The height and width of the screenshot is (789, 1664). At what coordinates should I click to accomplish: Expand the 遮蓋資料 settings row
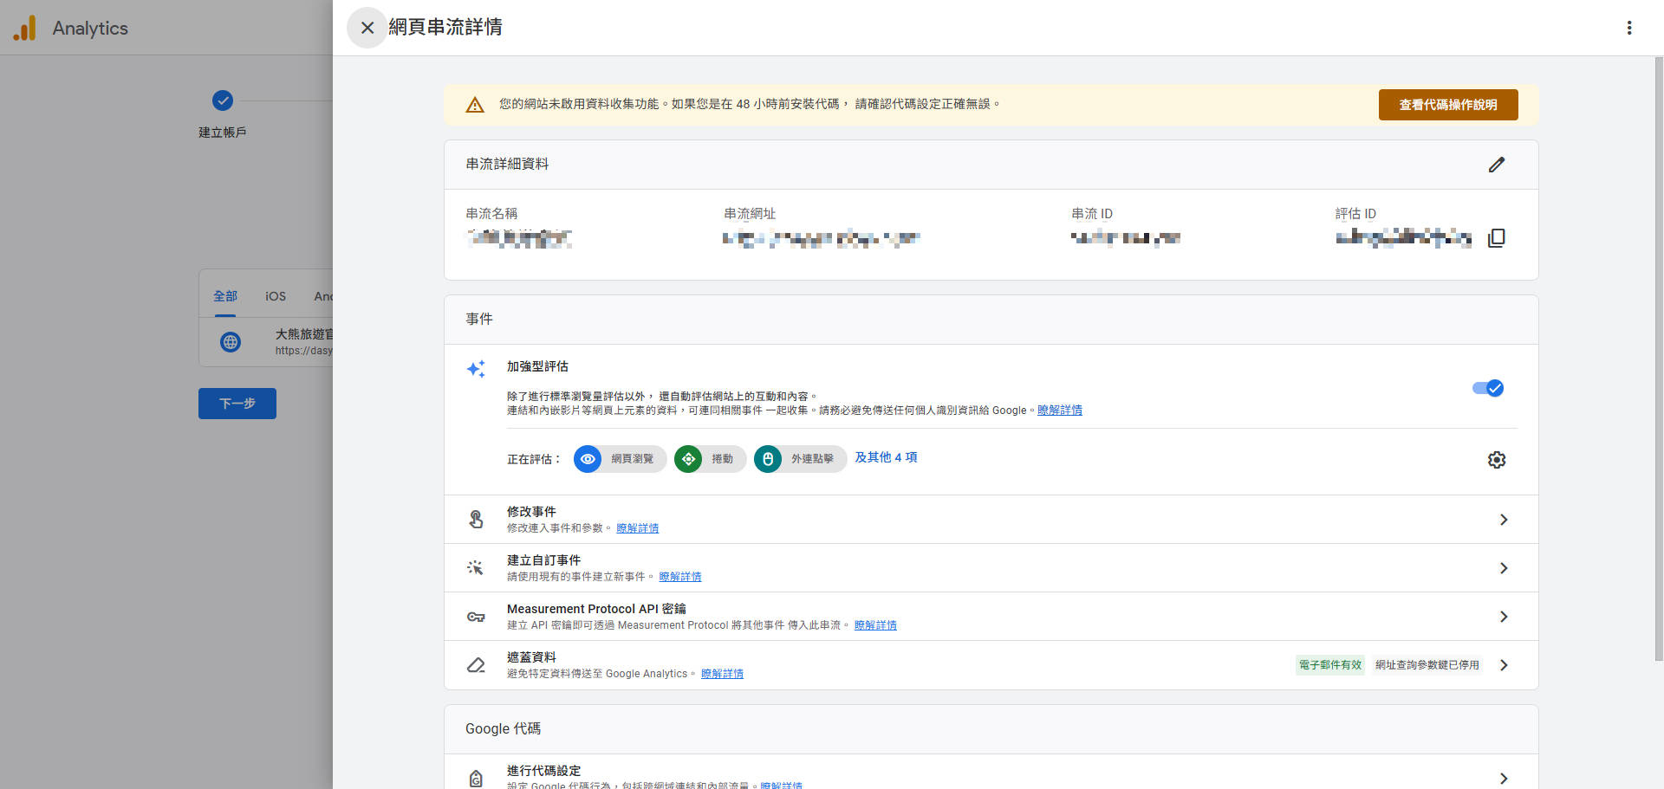[1504, 665]
